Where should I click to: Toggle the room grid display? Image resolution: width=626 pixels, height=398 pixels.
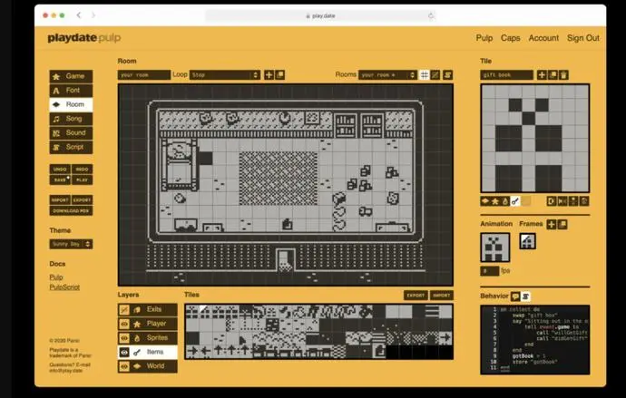click(x=425, y=75)
